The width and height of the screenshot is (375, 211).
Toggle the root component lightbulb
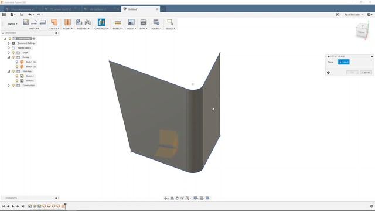tap(10, 39)
